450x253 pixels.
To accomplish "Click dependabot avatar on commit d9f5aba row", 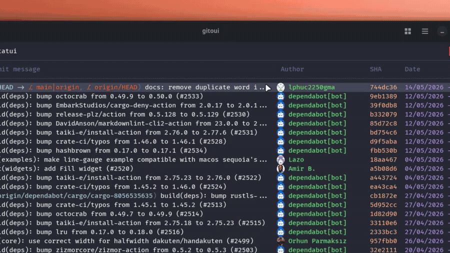I will point(280,141).
